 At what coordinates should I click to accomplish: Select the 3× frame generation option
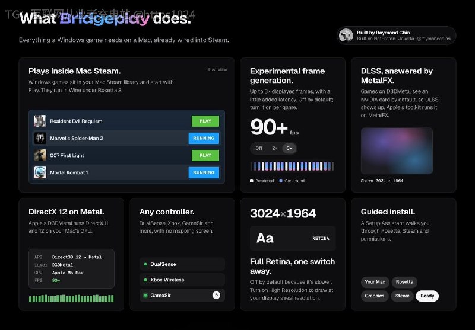(x=289, y=148)
